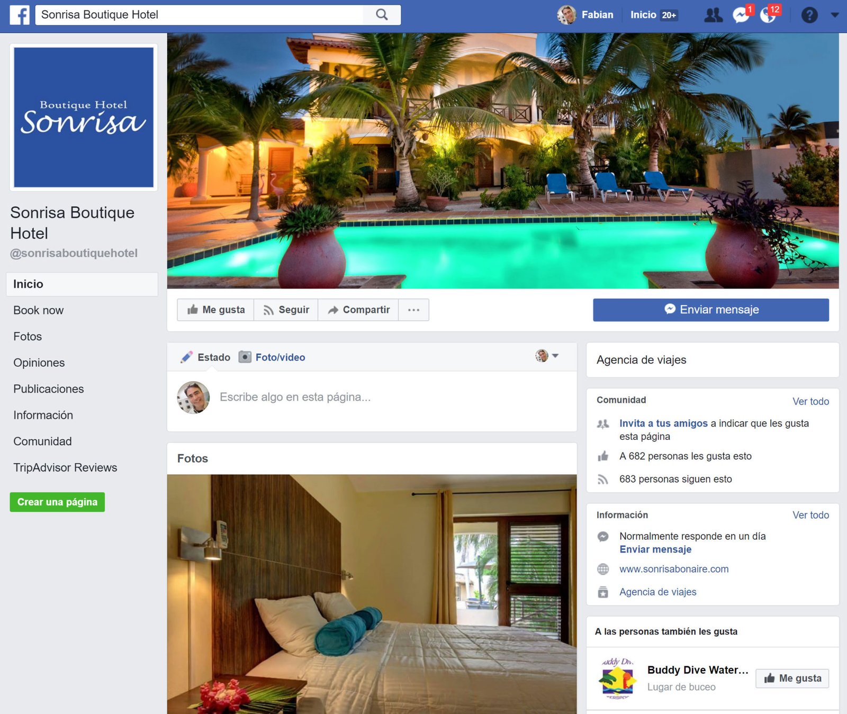The width and height of the screenshot is (847, 714).
Task: Click the green Crear una página button
Action: [57, 502]
